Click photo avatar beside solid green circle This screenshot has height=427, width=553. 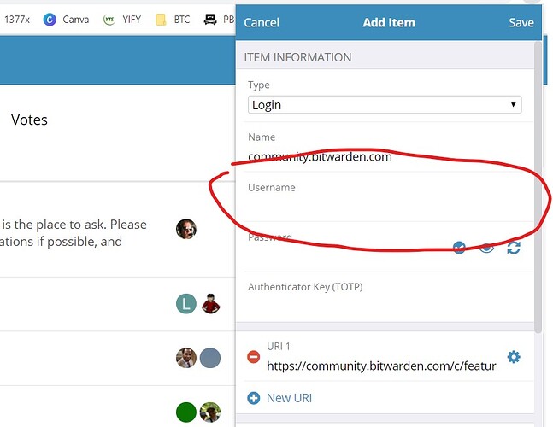point(210,412)
